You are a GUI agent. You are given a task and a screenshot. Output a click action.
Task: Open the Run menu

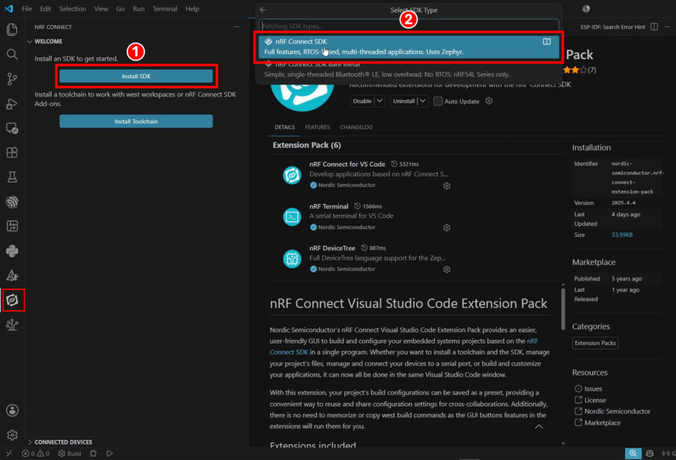point(139,9)
